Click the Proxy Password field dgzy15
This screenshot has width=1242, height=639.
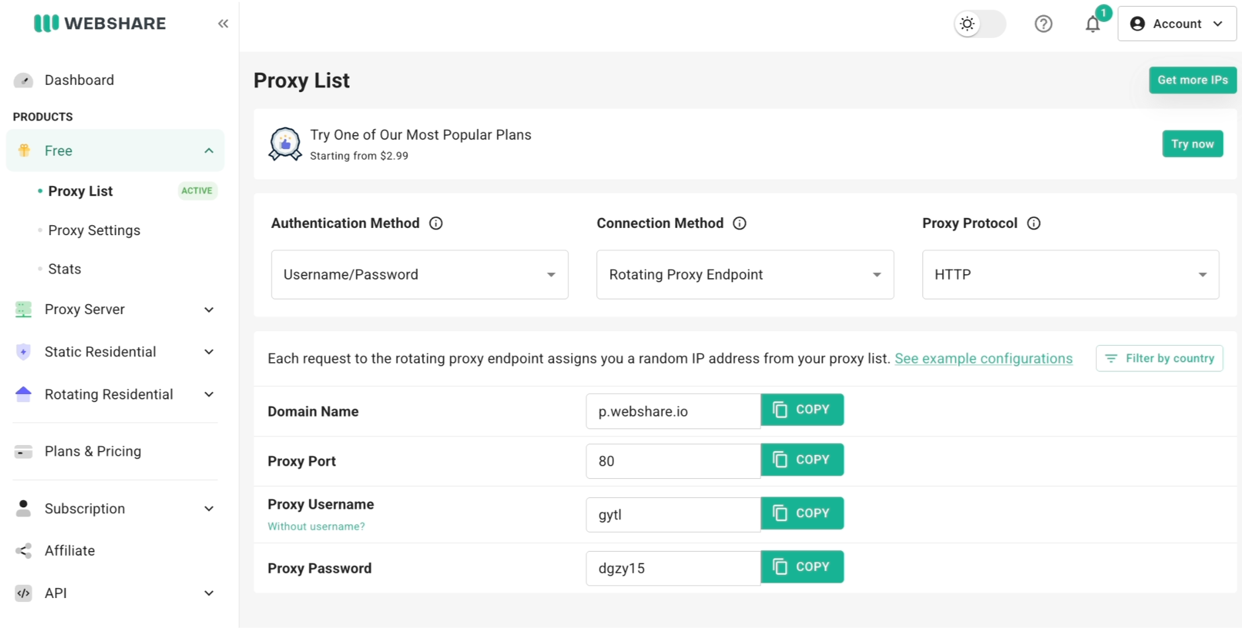coord(674,568)
